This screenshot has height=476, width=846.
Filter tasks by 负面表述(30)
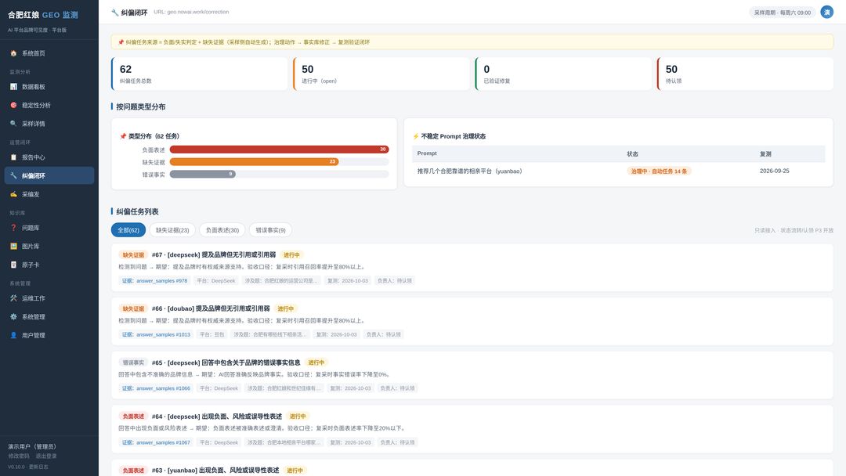(x=222, y=230)
